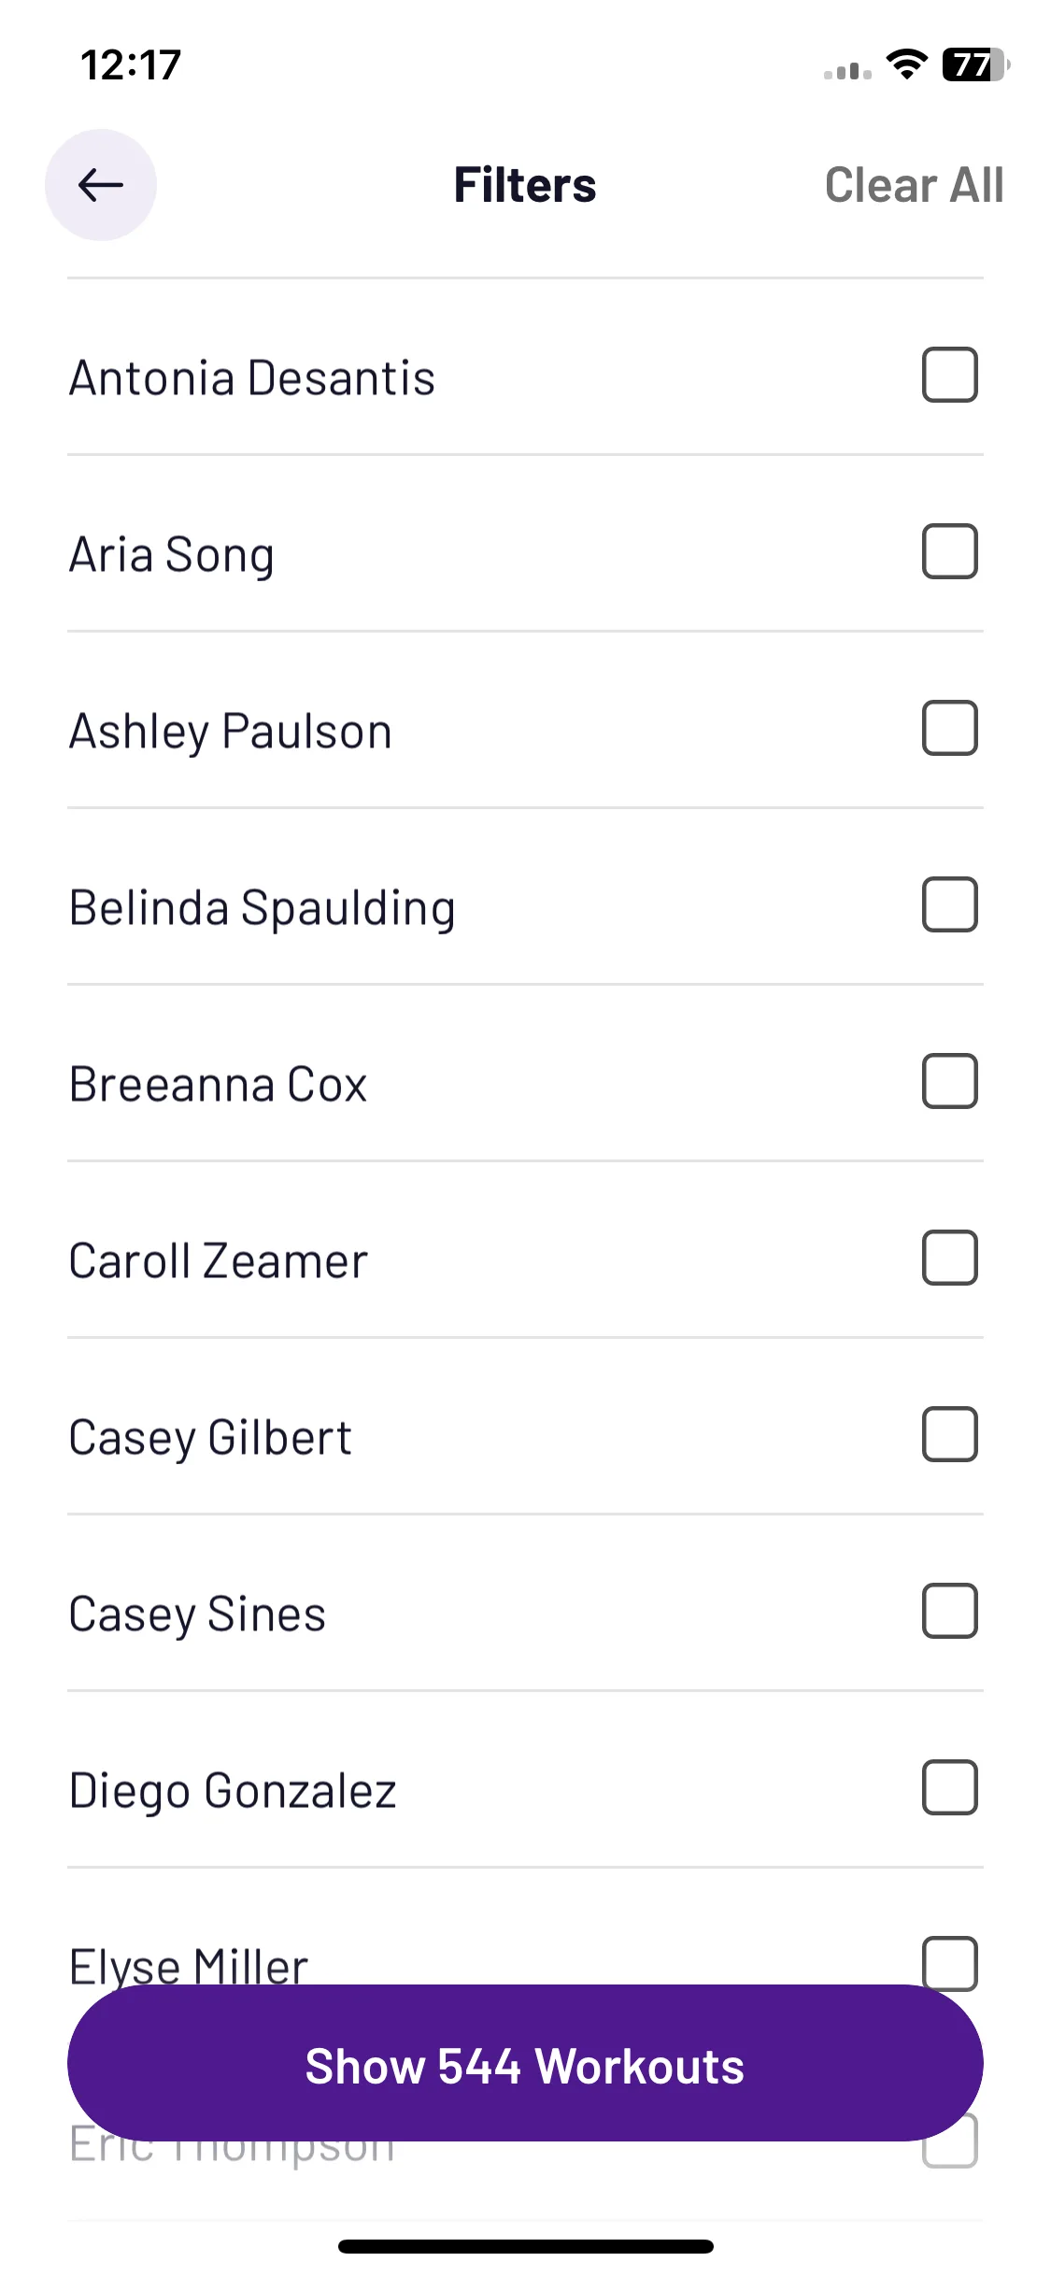The height and width of the screenshot is (2276, 1051).
Task: Enable the Belinda Spaulding filter checkbox
Action: 949,904
